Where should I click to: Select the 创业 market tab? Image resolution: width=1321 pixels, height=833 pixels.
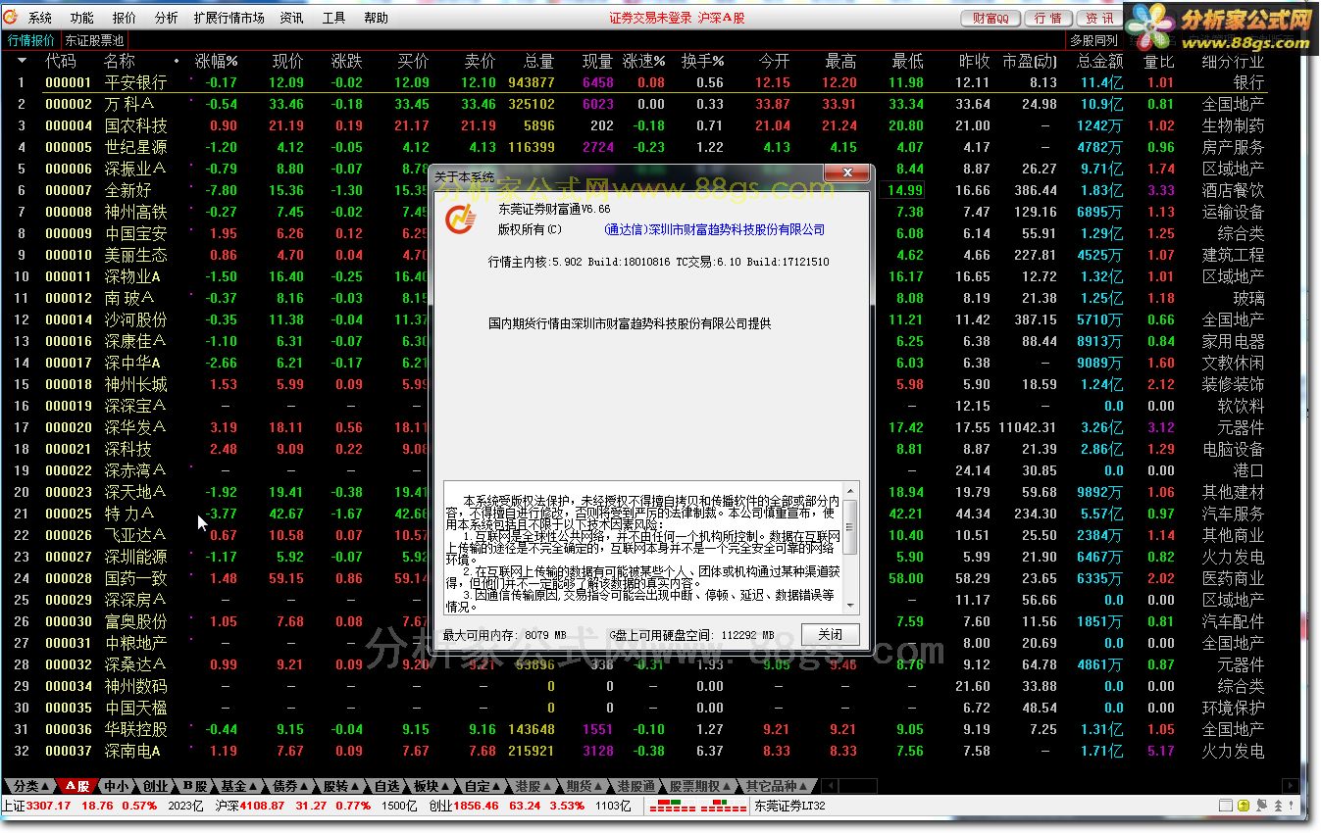pos(155,786)
